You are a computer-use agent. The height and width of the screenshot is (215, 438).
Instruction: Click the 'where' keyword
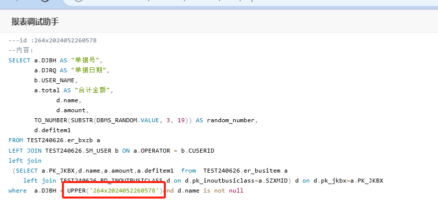pyautogui.click(x=17, y=191)
